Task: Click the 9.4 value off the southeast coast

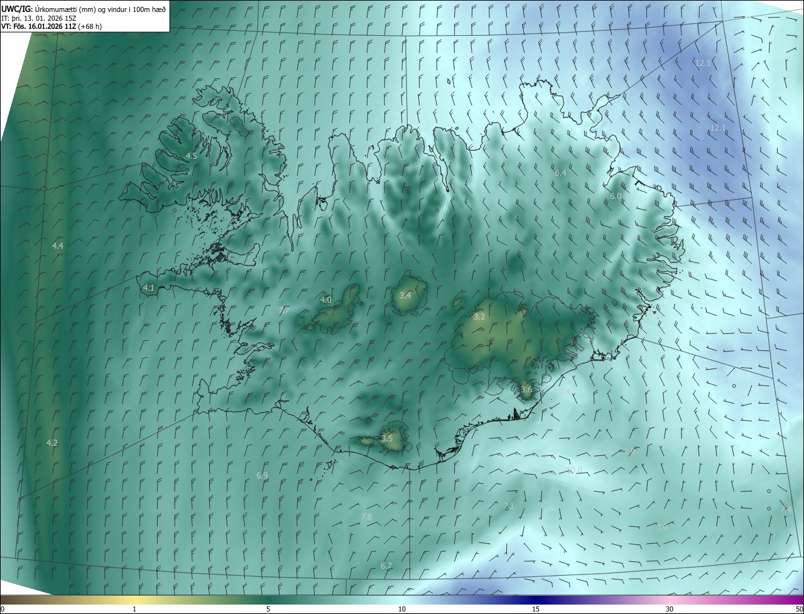Action: click(x=565, y=392)
